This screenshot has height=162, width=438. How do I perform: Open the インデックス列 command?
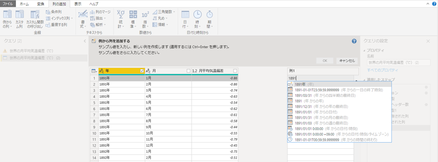59,18
